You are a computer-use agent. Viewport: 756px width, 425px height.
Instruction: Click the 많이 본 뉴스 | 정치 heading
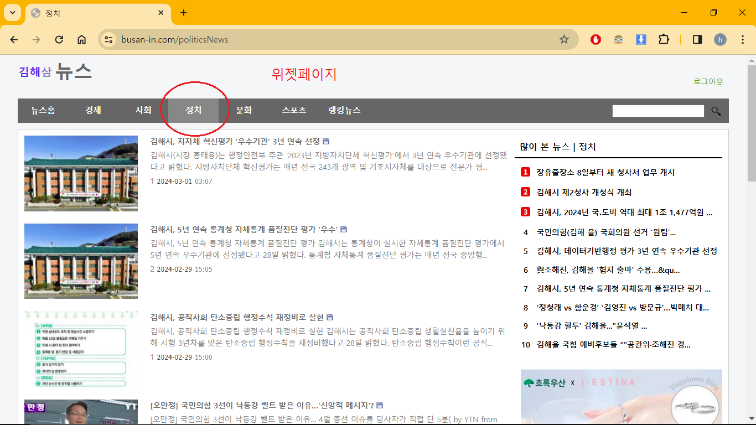click(x=558, y=147)
